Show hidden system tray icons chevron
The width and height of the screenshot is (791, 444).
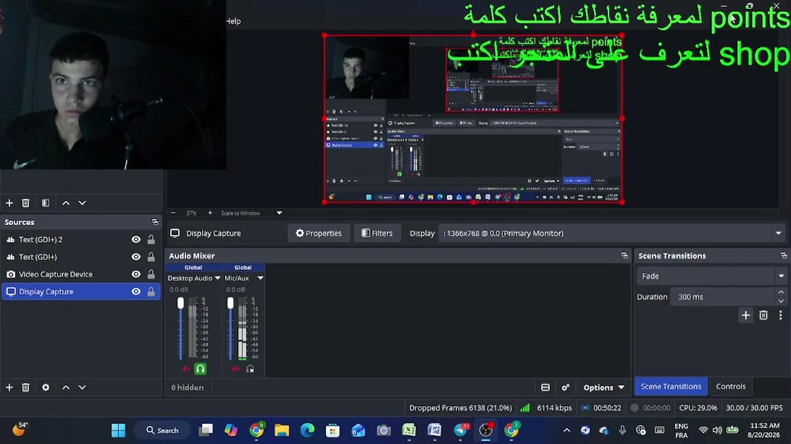pyautogui.click(x=567, y=430)
